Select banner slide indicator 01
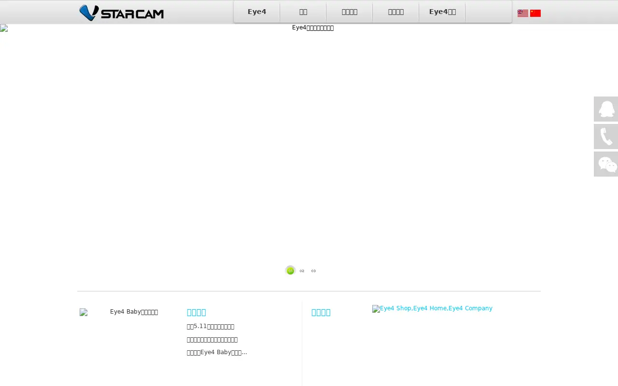Viewport: 618px width, 386px height. [x=290, y=271]
